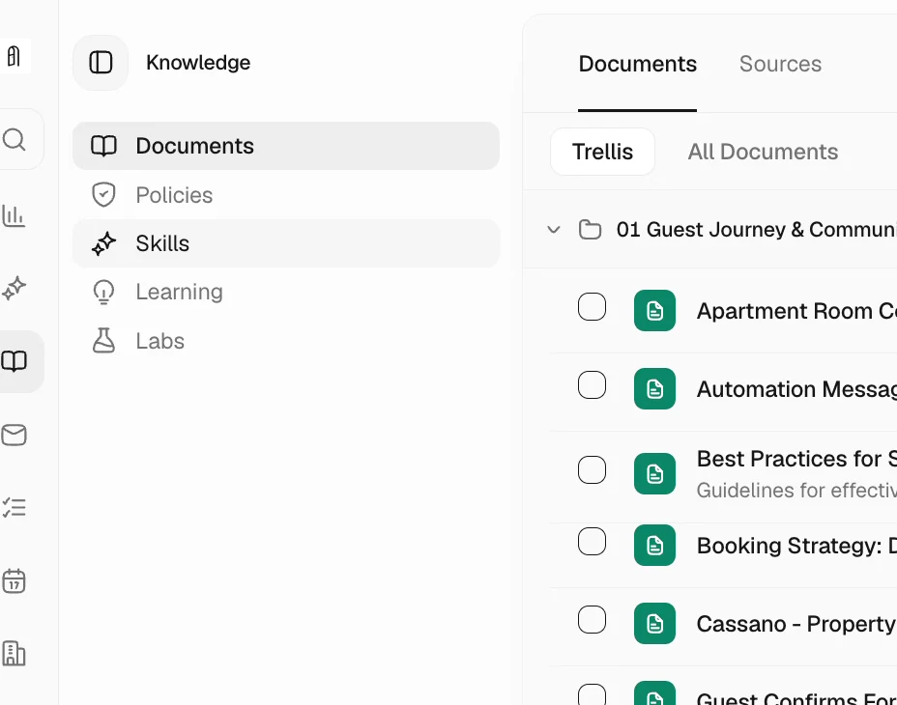Click the folder icon for 01 Guest Journey

[590, 229]
